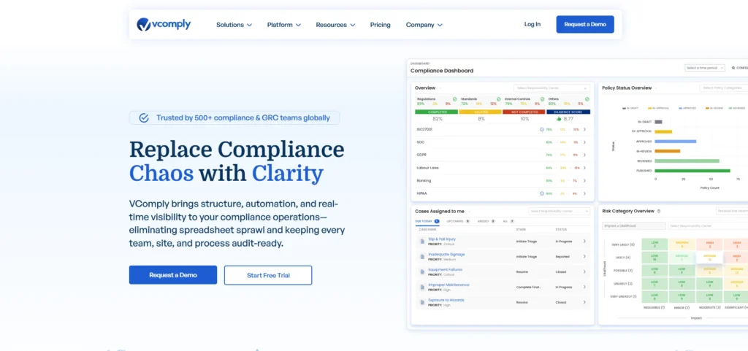Open Equipment Failures case chevron

click(x=585, y=272)
